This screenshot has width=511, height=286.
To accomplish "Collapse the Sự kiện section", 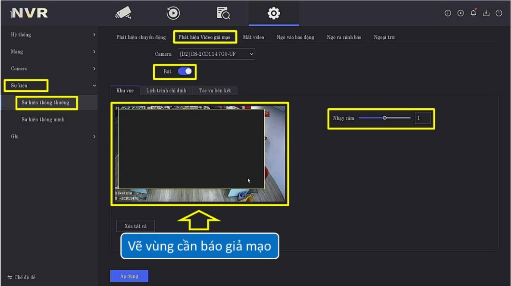I will [49, 86].
